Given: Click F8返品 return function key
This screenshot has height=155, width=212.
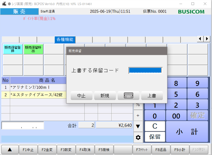Looking at the screenshot, I should 161,150.
